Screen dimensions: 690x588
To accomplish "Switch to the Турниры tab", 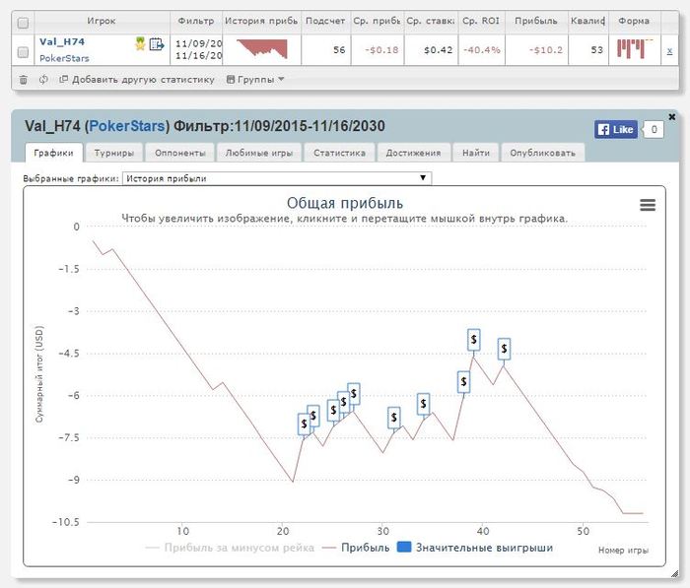I will point(114,153).
